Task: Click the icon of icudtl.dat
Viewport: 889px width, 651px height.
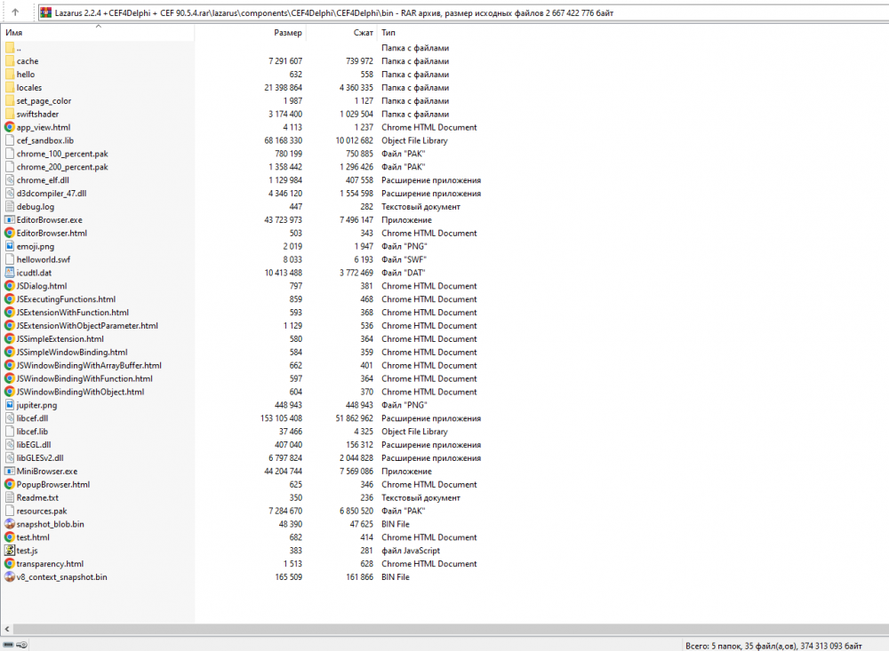Action: coord(10,273)
